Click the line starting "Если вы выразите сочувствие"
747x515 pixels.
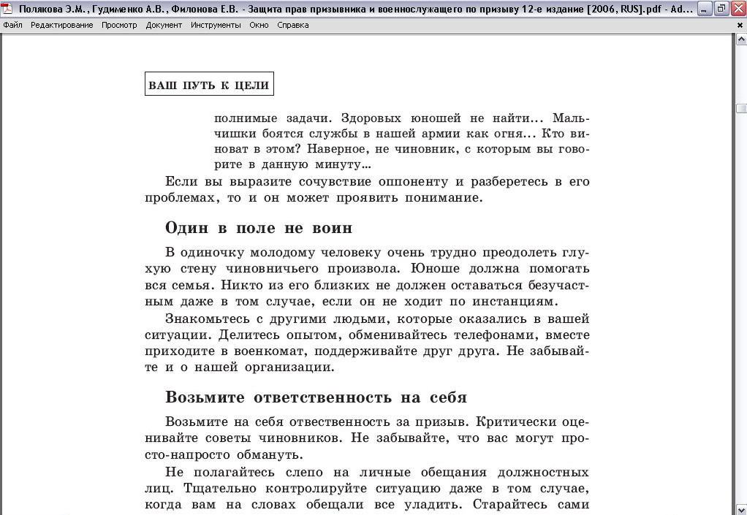(377, 181)
